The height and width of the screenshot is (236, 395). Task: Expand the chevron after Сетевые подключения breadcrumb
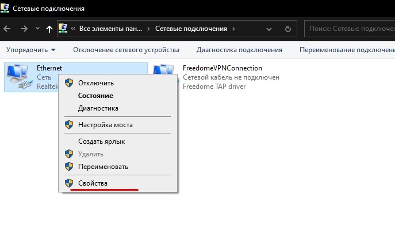point(234,29)
